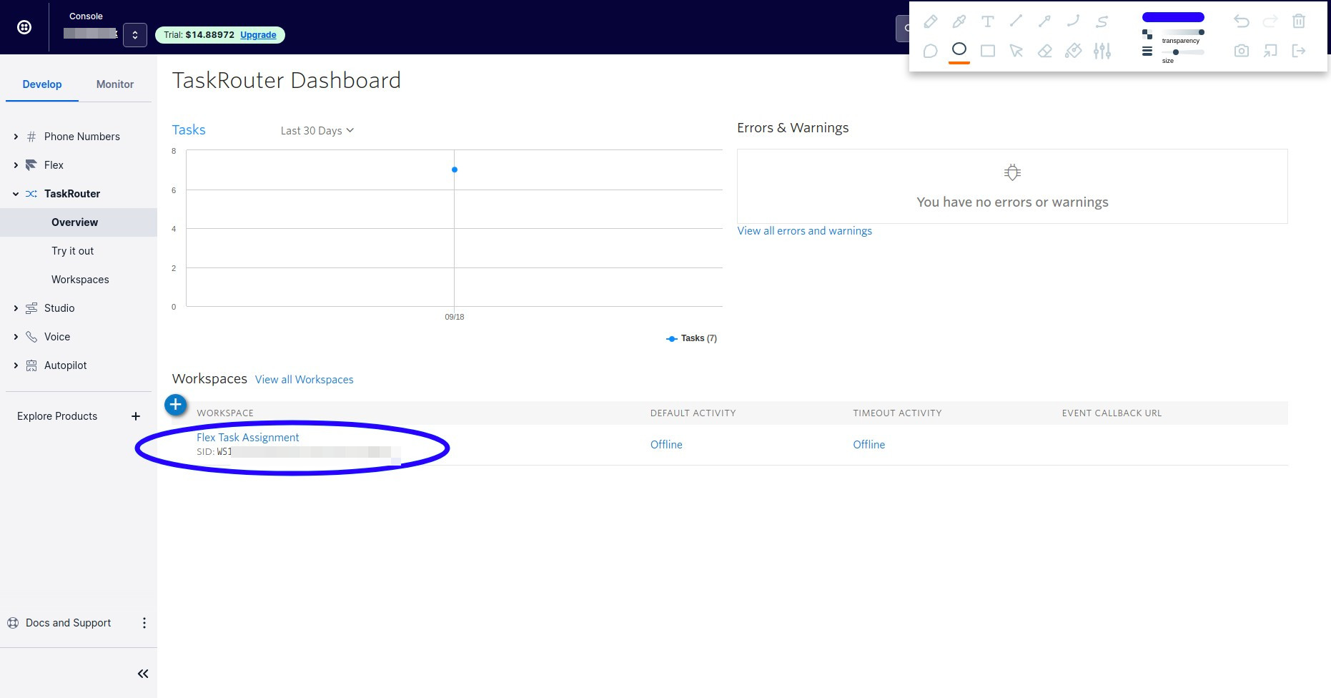Open the Last 30 Days dropdown
Image resolution: width=1331 pixels, height=698 pixels.
point(317,131)
